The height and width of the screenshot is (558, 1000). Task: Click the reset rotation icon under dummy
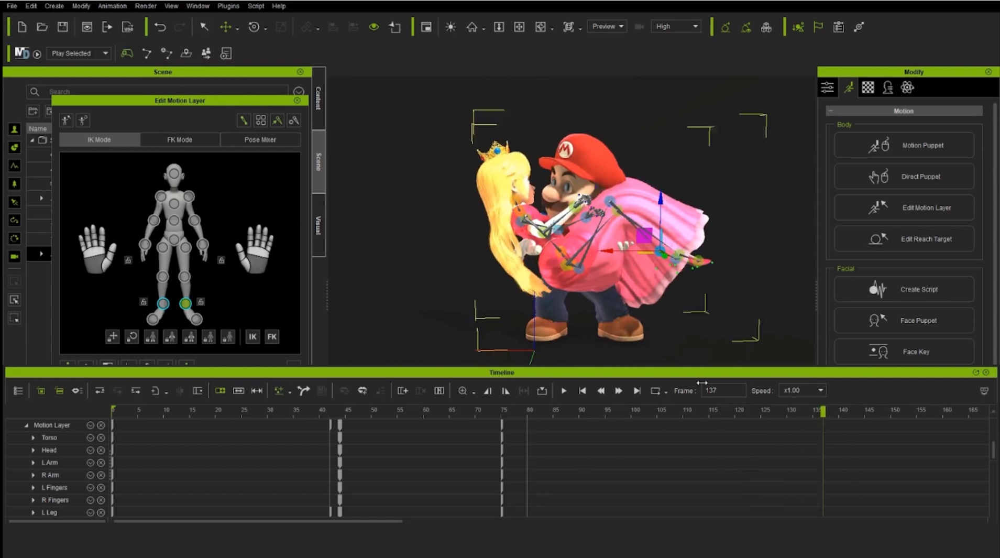[x=132, y=337]
